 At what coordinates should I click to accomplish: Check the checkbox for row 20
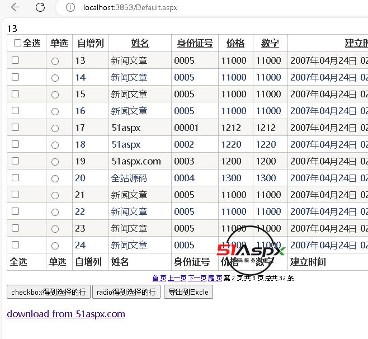click(16, 178)
